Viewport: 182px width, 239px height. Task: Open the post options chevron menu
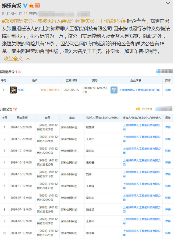point(168,3)
